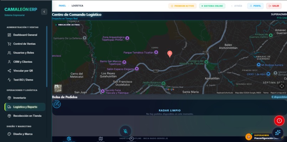Select the package tab in bottom bar
287x142 pixels.
tap(69, 139)
